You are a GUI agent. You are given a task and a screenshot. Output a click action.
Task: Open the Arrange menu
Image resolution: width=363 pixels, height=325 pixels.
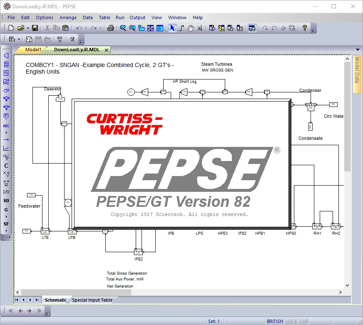coord(68,17)
